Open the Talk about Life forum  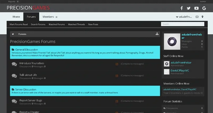28,75
